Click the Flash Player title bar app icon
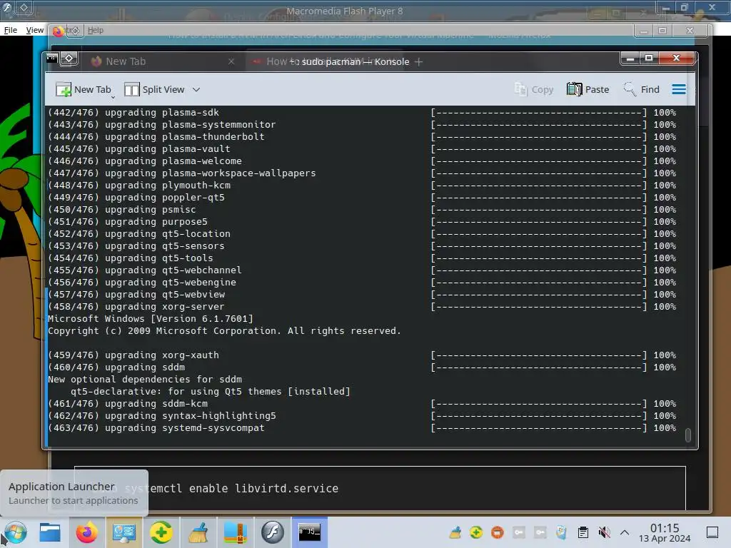 point(7,7)
